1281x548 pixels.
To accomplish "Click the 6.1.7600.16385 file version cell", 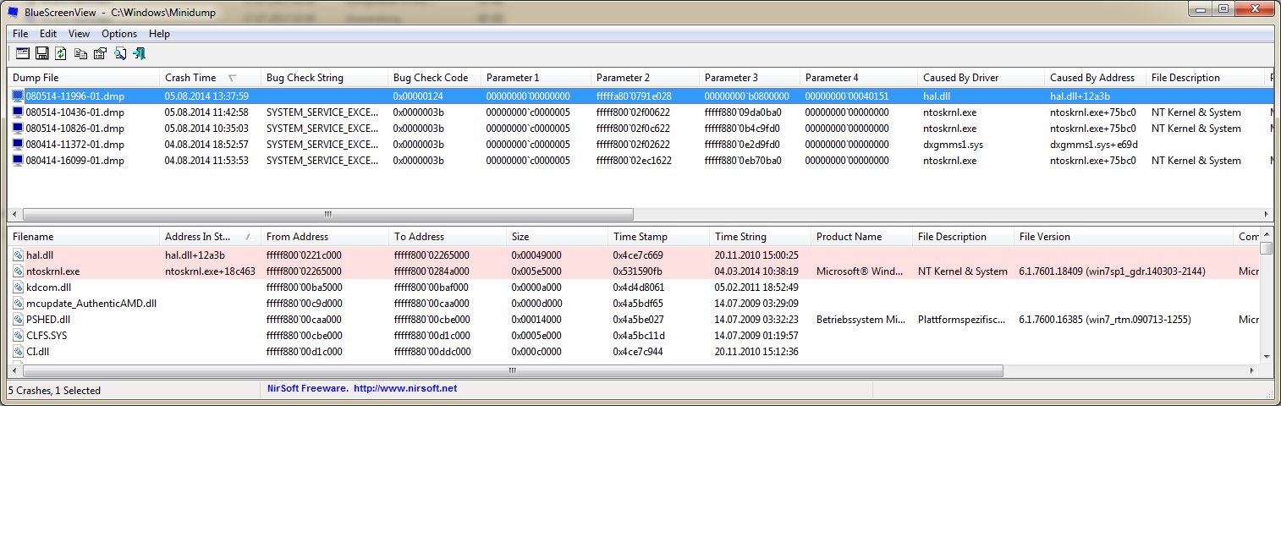I will click(x=1105, y=320).
